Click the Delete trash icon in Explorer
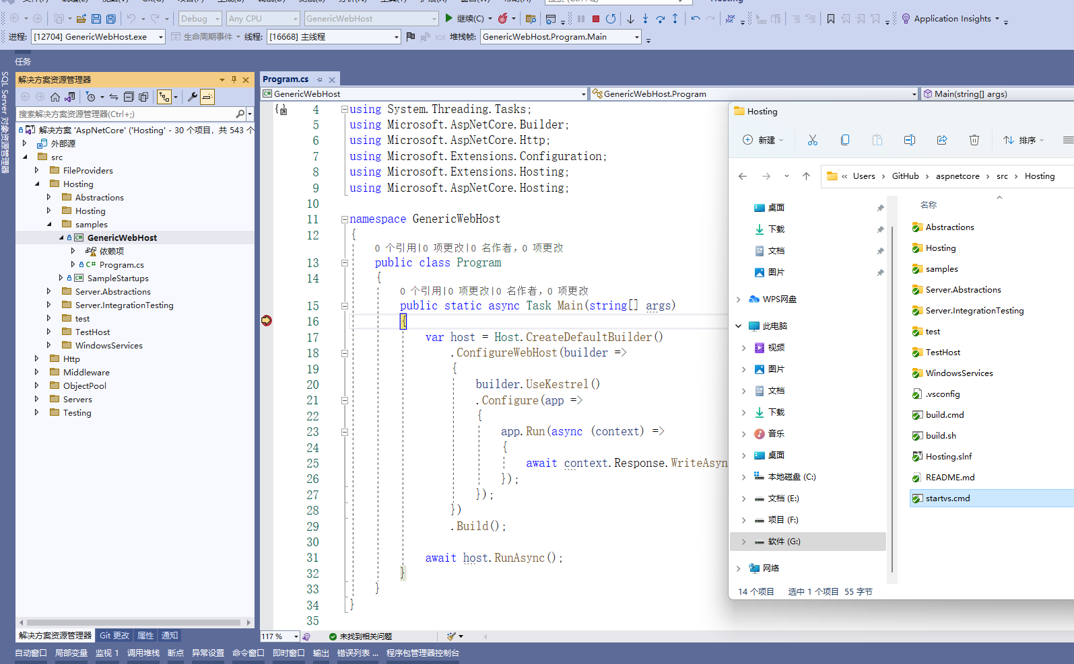This screenshot has width=1074, height=664. (x=974, y=140)
